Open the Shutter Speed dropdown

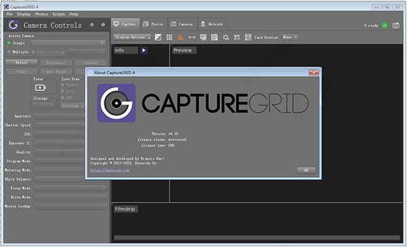click(x=60, y=125)
